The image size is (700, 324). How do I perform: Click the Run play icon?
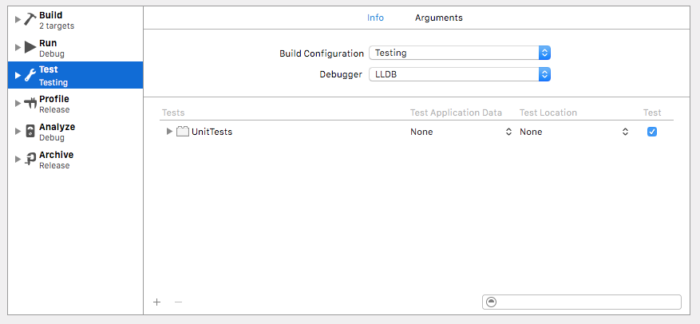[30, 47]
